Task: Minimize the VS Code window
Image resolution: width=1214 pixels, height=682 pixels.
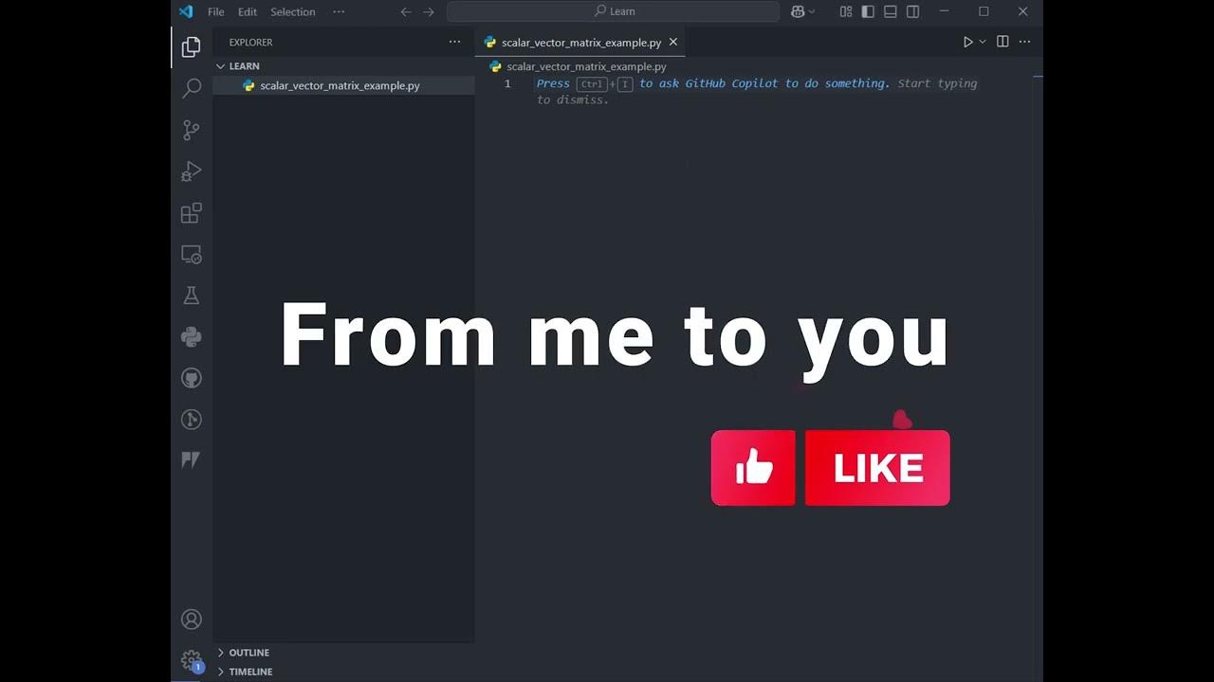Action: pos(945,11)
